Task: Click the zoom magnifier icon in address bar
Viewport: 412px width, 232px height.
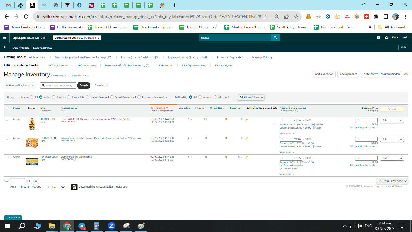Action: pos(277,17)
